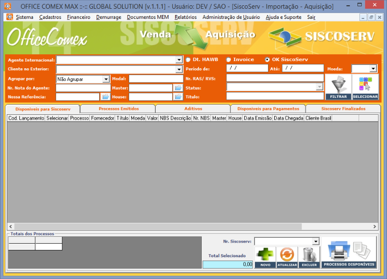This screenshot has width=387, height=279.
Task: Open the Relatórios menu
Action: tap(186, 17)
